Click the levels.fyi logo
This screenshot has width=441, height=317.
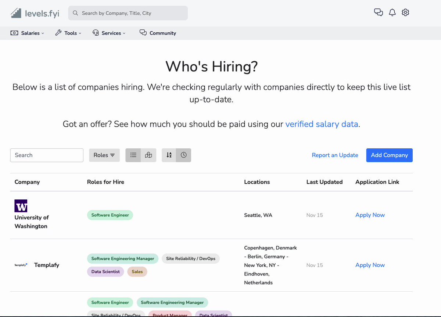pyautogui.click(x=35, y=13)
